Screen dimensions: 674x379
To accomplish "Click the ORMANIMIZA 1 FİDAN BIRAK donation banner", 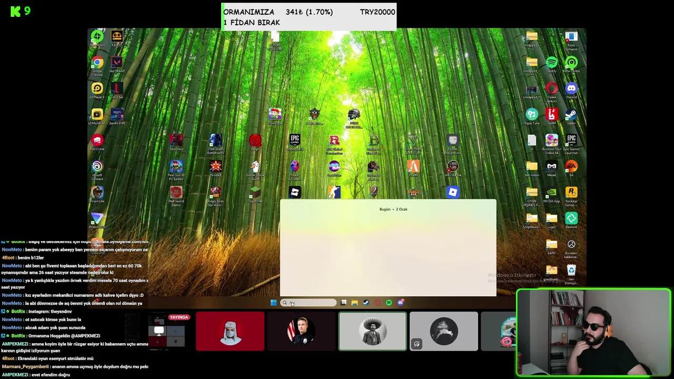I will click(309, 17).
